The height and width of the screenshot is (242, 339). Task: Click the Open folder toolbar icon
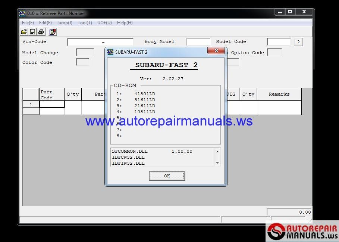(24, 32)
